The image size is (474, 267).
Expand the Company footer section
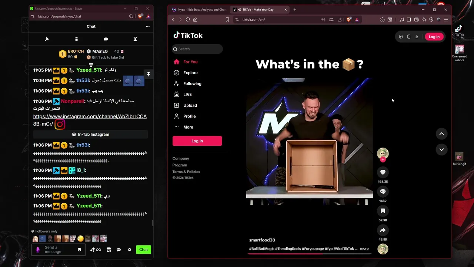181,159
